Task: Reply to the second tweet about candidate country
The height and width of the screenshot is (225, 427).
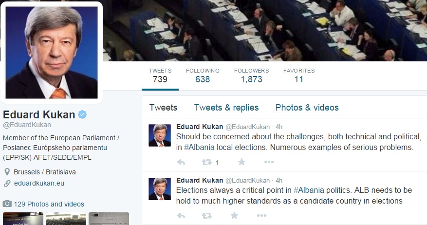Action: tap(181, 215)
